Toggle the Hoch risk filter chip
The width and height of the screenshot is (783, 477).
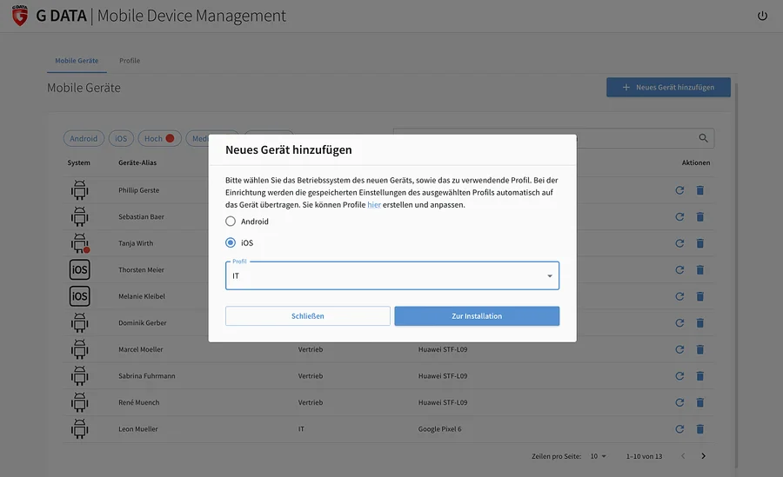coord(159,138)
